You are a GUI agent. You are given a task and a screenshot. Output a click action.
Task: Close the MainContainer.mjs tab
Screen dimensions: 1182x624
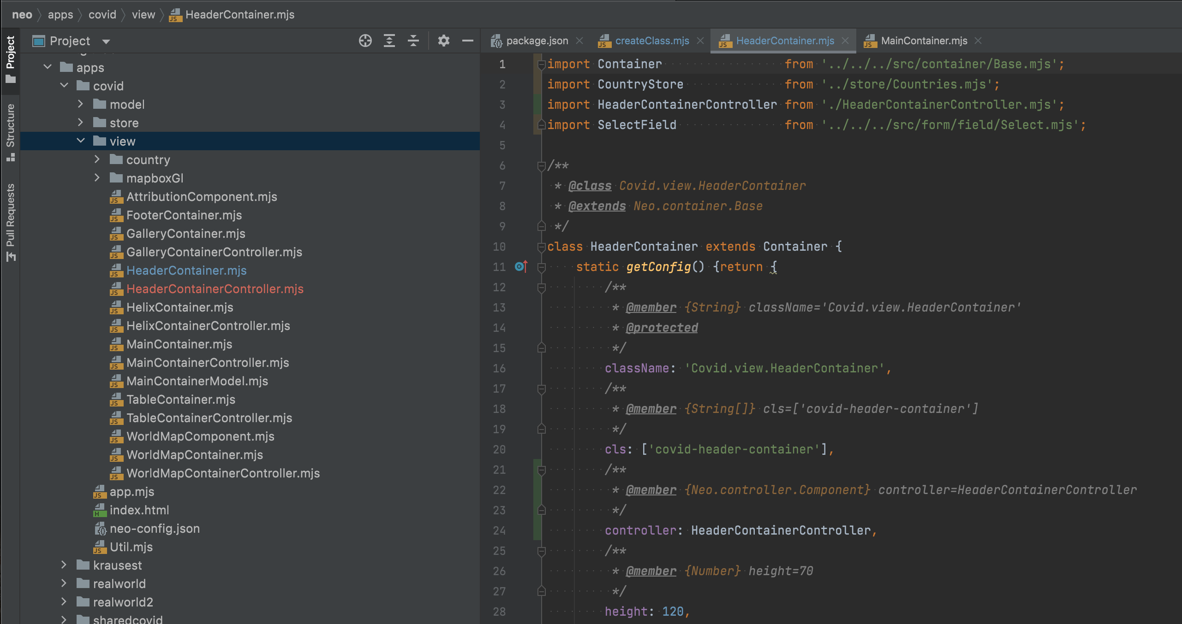click(x=978, y=41)
